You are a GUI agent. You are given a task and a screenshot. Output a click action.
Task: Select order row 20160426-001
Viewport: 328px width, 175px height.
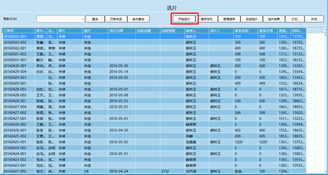pyautogui.click(x=154, y=130)
